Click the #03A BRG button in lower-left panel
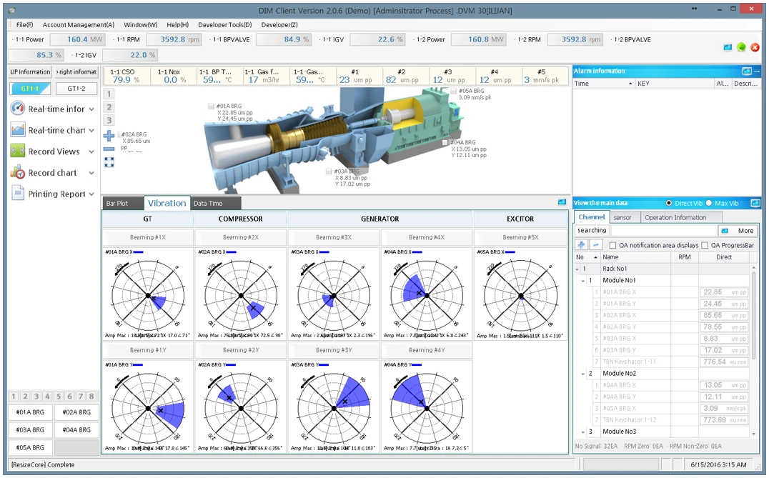The height and width of the screenshot is (478, 769). coord(31,430)
